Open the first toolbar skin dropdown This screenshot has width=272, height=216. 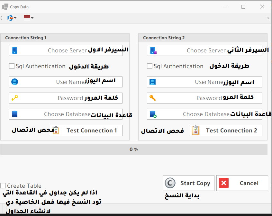click(12, 18)
